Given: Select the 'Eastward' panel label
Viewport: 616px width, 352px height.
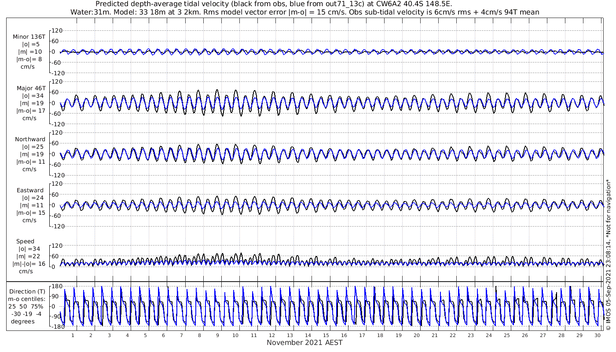Looking at the screenshot, I should pyautogui.click(x=30, y=191).
